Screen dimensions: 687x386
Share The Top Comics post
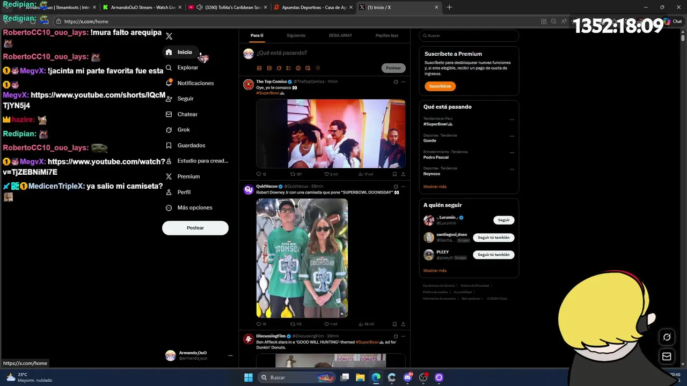pyautogui.click(x=403, y=174)
